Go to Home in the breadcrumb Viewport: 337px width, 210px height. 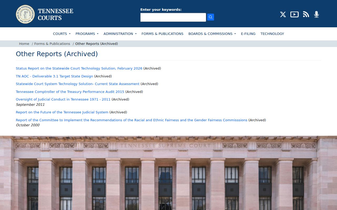click(x=24, y=44)
